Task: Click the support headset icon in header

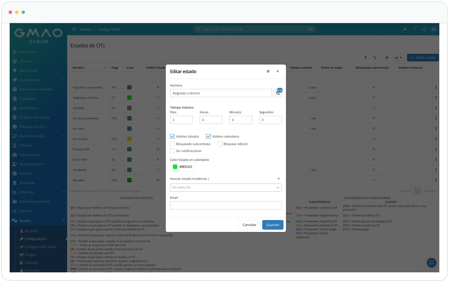Action: (x=405, y=29)
